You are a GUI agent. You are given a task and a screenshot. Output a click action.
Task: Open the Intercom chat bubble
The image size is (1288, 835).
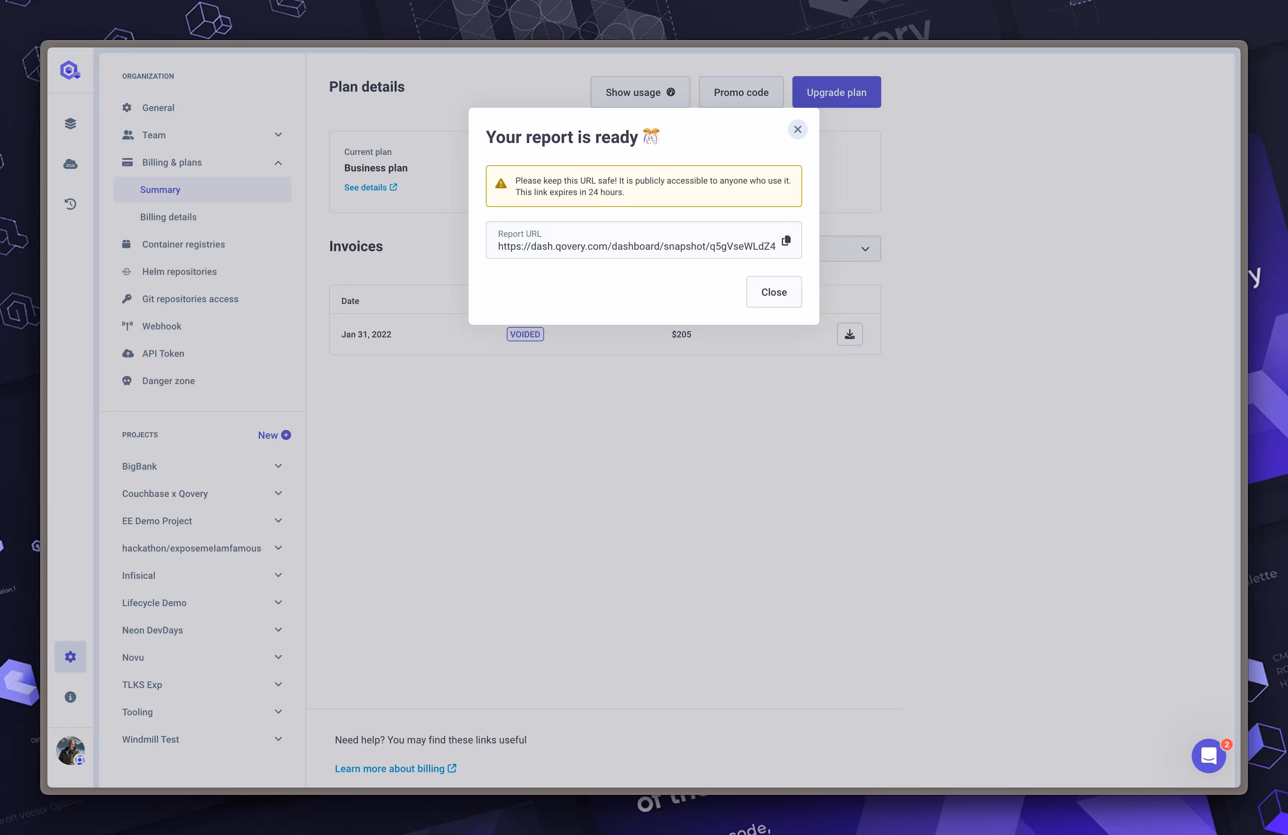1209,756
